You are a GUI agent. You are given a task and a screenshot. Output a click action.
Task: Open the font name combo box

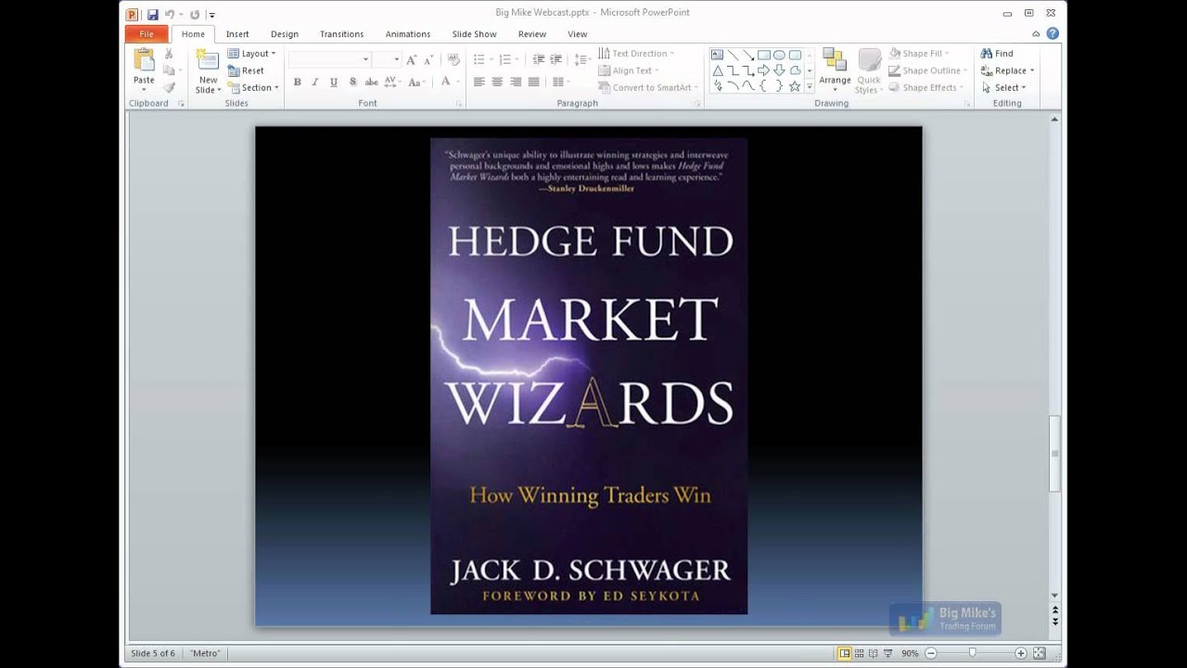click(x=329, y=59)
